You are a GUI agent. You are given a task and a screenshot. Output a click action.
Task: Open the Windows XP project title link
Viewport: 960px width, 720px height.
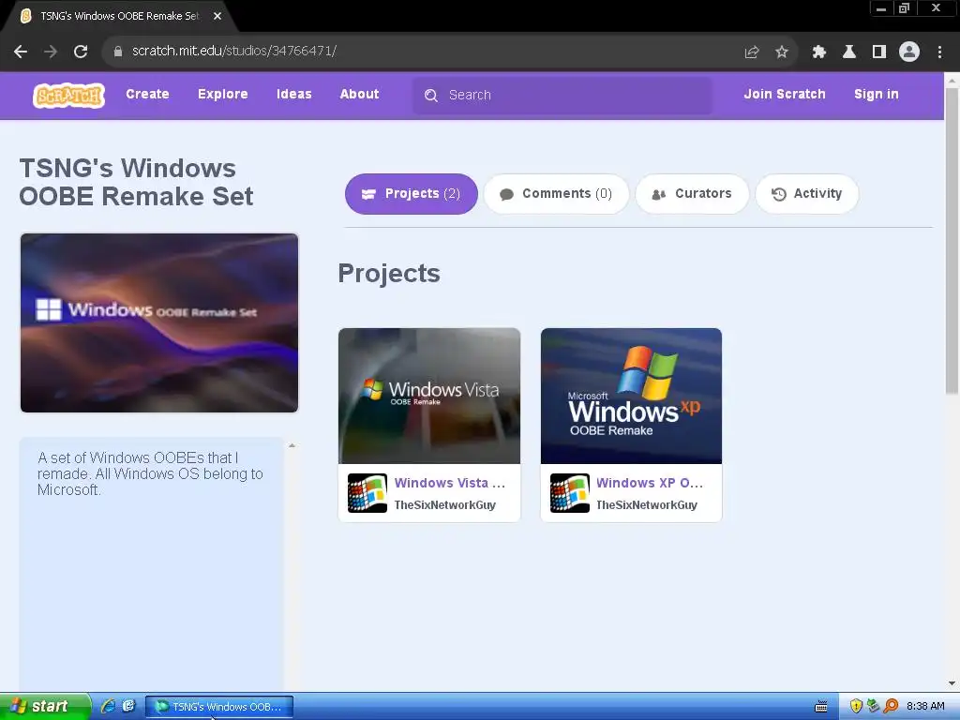(650, 483)
